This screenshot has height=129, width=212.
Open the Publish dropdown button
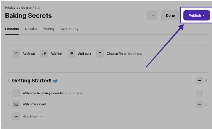click(x=197, y=15)
